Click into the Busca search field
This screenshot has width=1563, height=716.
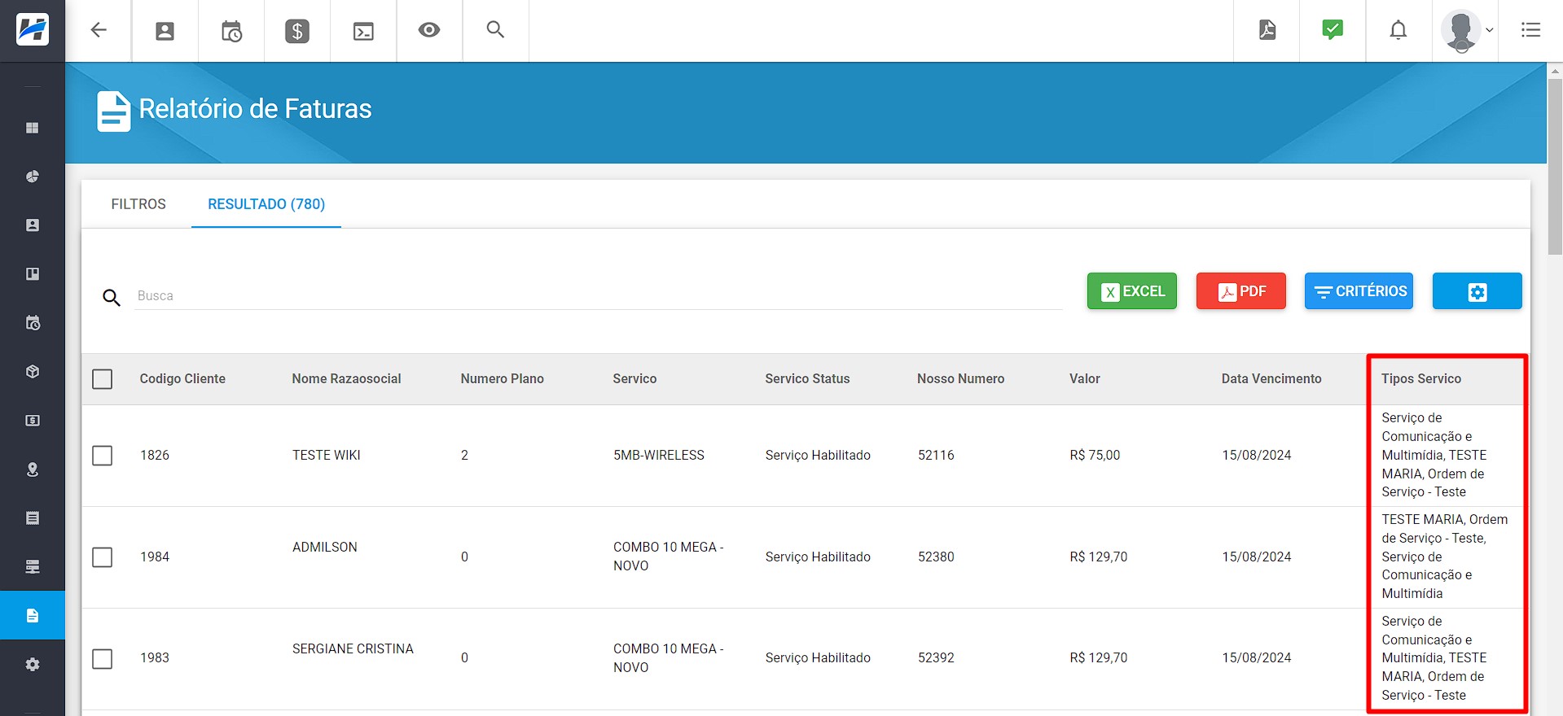click(598, 296)
